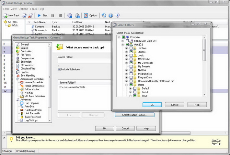Open the Task menu
Viewport: 230px width, 155px height.
(x=6, y=9)
